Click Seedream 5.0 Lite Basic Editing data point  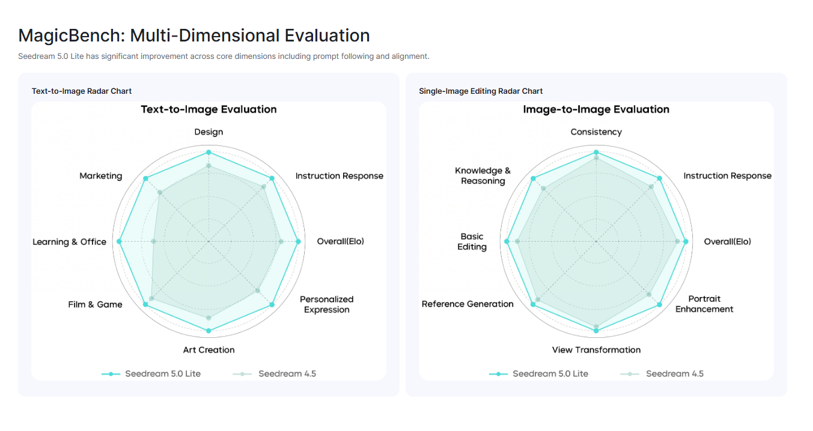click(507, 241)
